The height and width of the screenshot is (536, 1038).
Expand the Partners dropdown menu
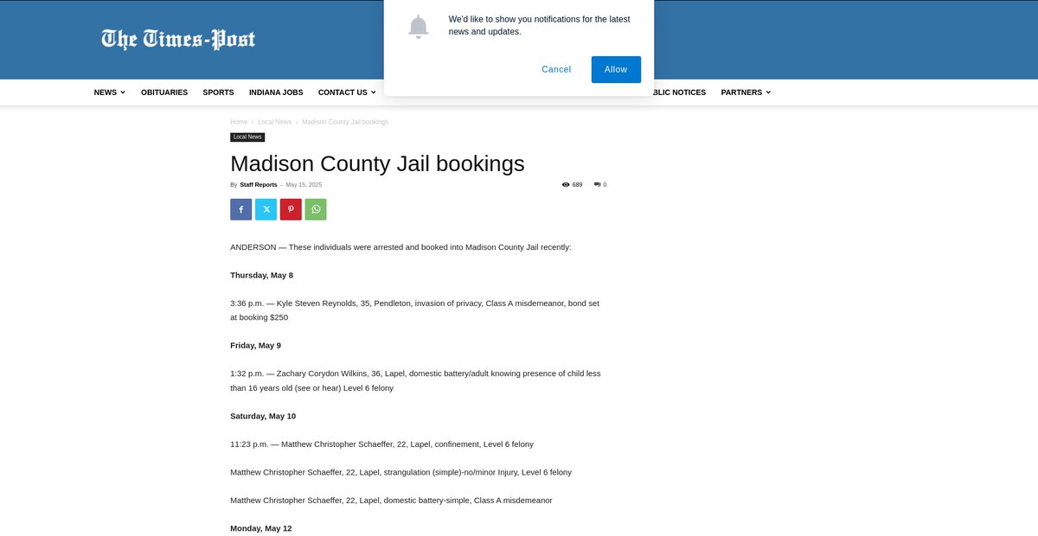[x=745, y=93]
